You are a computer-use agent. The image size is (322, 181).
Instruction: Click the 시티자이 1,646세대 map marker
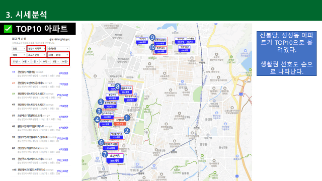pyautogui.click(x=142, y=41)
